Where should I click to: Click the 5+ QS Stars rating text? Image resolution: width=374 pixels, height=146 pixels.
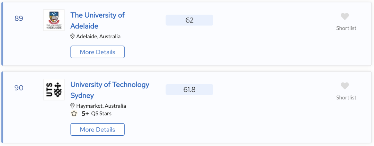(x=97, y=114)
